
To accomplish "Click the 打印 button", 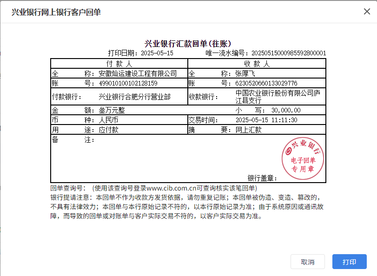I will pyautogui.click(x=349, y=262).
